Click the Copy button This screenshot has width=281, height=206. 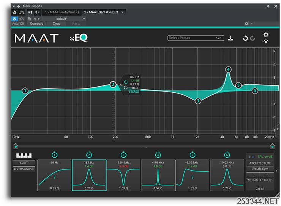[57, 24]
